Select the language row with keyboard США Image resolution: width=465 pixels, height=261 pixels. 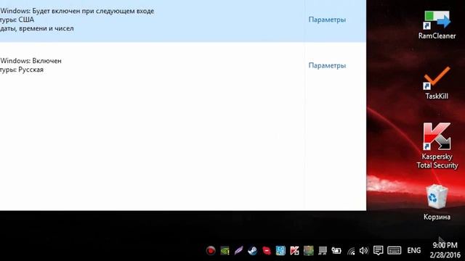[183, 21]
